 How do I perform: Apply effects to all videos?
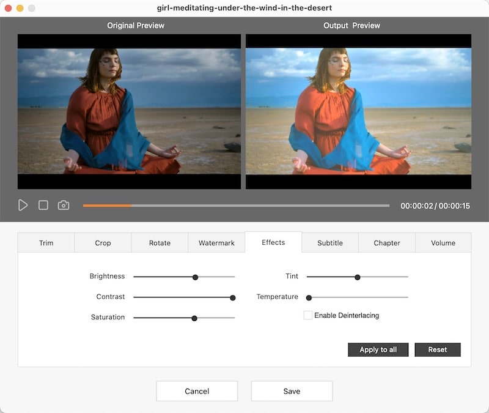pyautogui.click(x=378, y=349)
